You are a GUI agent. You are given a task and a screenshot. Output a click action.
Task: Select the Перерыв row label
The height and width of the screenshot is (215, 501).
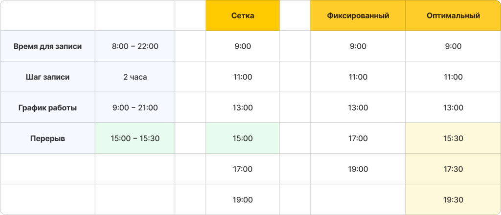click(x=47, y=139)
